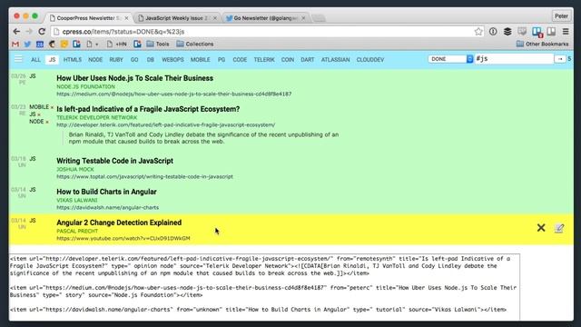This screenshot has width=581, height=327.
Task: Click the medium.com Uber article URL
Action: 173,94
